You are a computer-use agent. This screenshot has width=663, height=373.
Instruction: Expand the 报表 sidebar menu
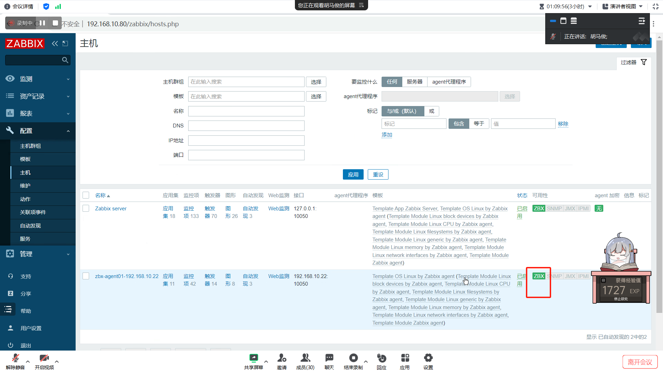(x=38, y=113)
